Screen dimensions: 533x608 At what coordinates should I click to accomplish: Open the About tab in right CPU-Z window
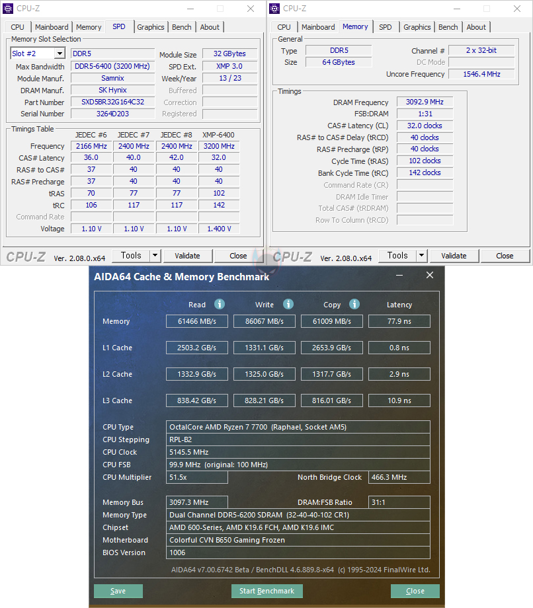(x=476, y=27)
